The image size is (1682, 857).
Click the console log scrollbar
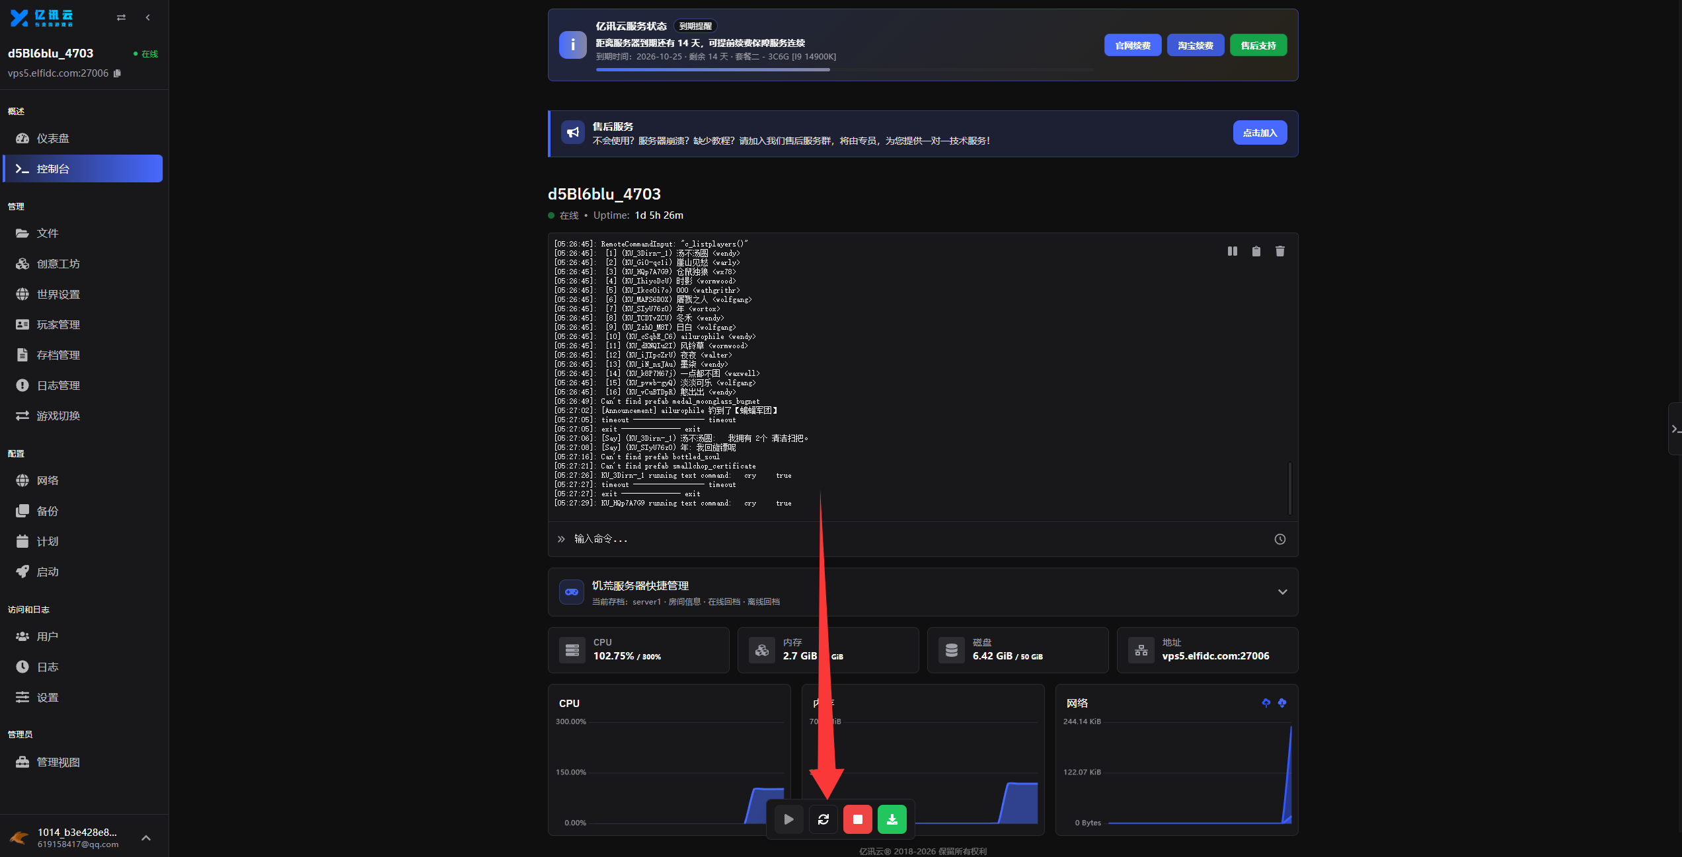pyautogui.click(x=1289, y=488)
